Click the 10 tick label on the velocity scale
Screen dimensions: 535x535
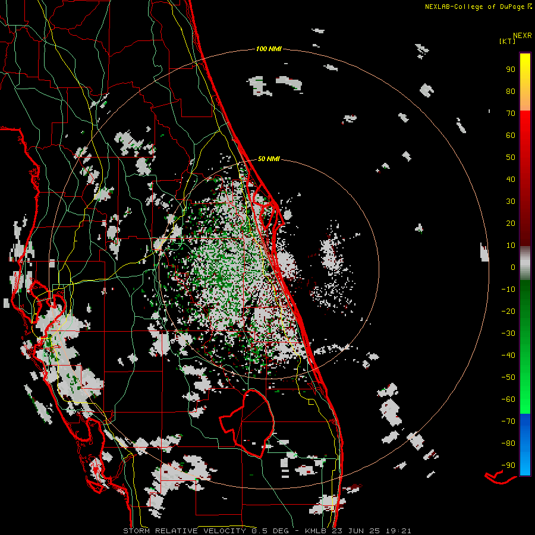pos(511,246)
